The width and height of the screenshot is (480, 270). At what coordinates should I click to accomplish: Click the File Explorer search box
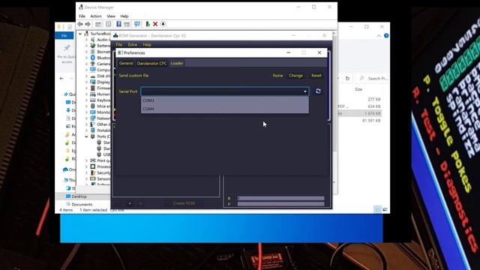(x=373, y=78)
